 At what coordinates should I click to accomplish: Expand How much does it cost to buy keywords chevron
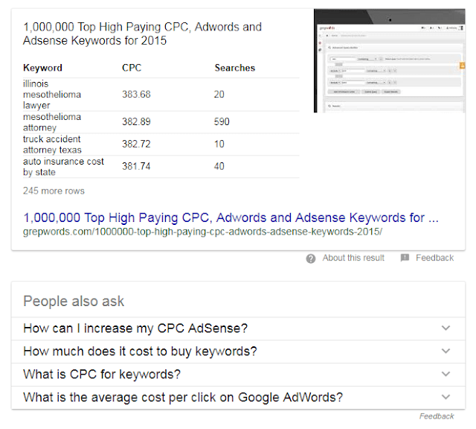446,351
